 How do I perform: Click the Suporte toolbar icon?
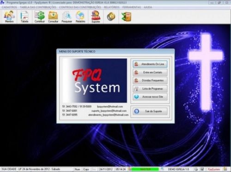(96, 17)
